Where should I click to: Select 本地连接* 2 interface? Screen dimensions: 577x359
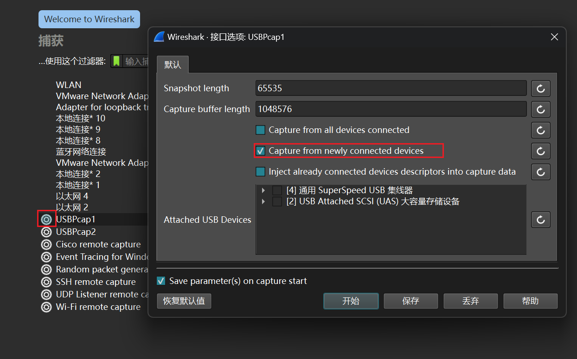[x=78, y=174]
